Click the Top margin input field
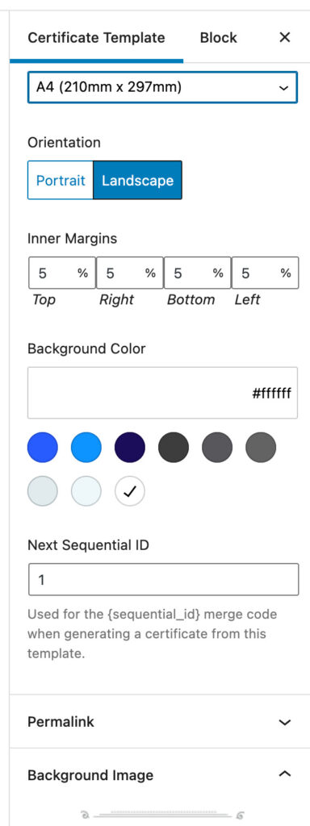The image size is (310, 826). [x=61, y=273]
